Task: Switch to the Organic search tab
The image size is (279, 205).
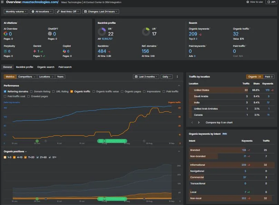Action: point(46,67)
